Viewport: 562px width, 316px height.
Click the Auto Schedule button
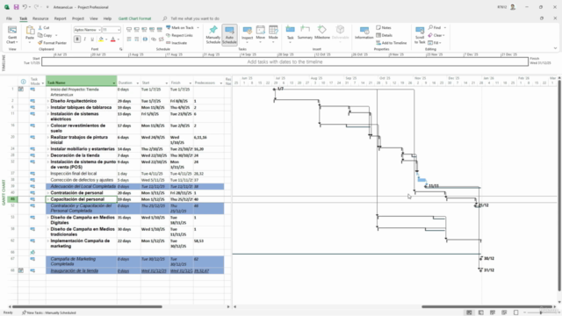[229, 35]
